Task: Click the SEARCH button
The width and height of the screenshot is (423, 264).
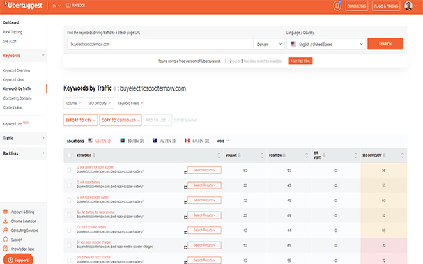Action: pyautogui.click(x=385, y=44)
